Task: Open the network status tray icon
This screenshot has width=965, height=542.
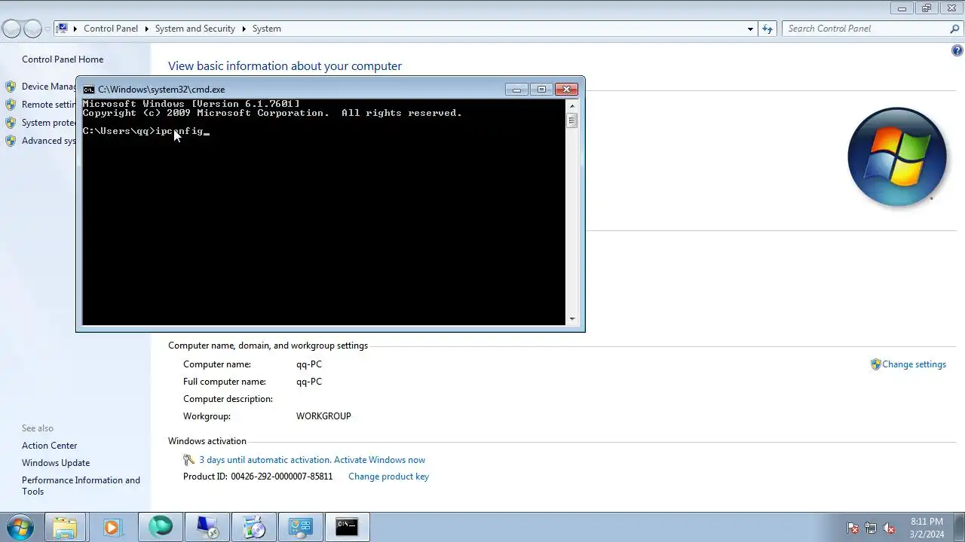Action: pos(871,528)
